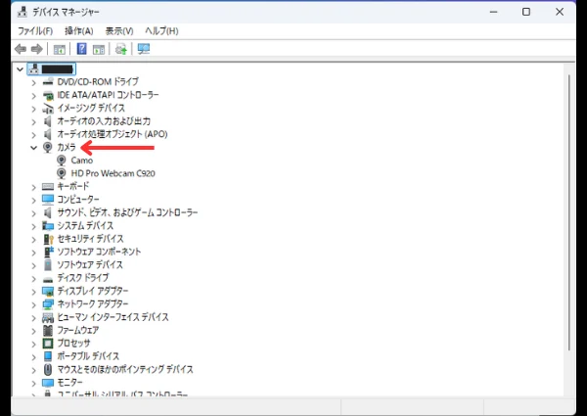Select the ヒューマン インターフェイス デバイス label
Viewport: 587px width, 416px height.
pyautogui.click(x=113, y=317)
